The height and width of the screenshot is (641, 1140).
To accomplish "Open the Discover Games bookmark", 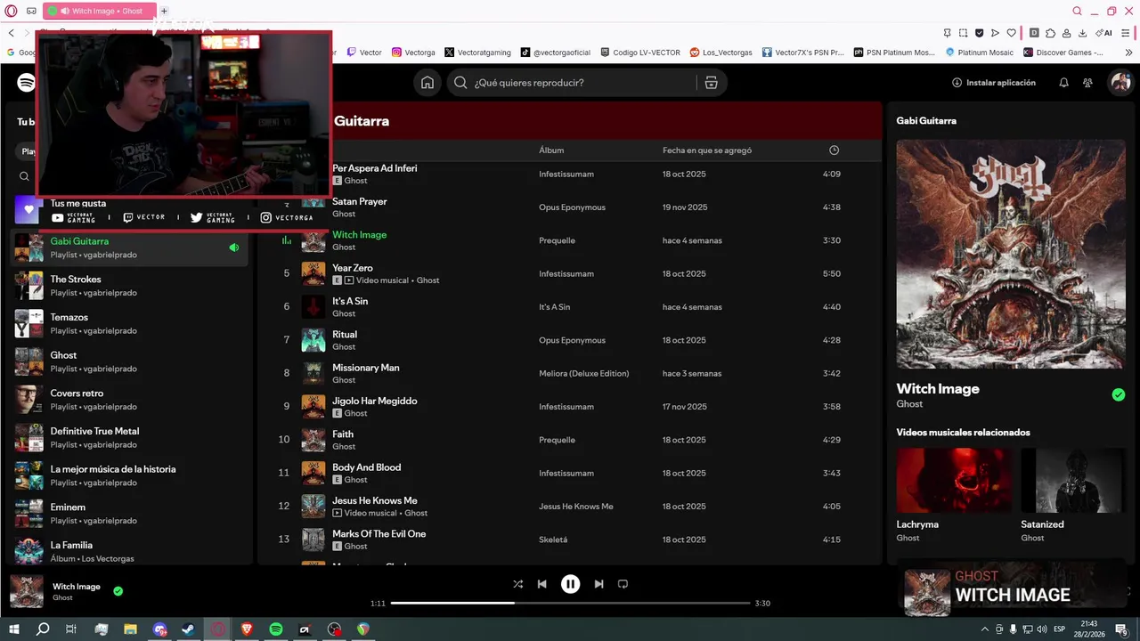I will [x=1063, y=53].
